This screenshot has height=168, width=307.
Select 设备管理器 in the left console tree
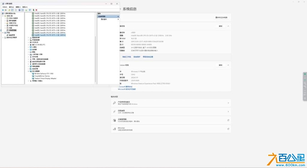pos(13,30)
